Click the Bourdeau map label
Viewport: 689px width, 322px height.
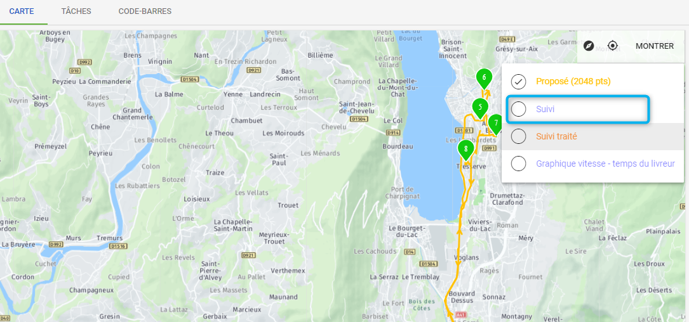click(398, 146)
